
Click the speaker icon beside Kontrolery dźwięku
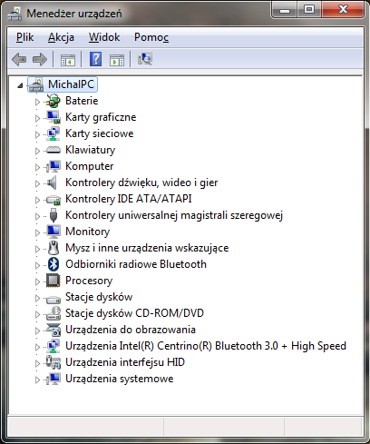(53, 183)
